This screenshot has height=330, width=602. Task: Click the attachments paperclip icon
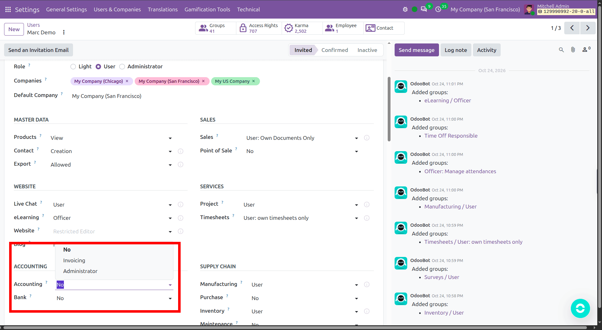click(x=573, y=50)
